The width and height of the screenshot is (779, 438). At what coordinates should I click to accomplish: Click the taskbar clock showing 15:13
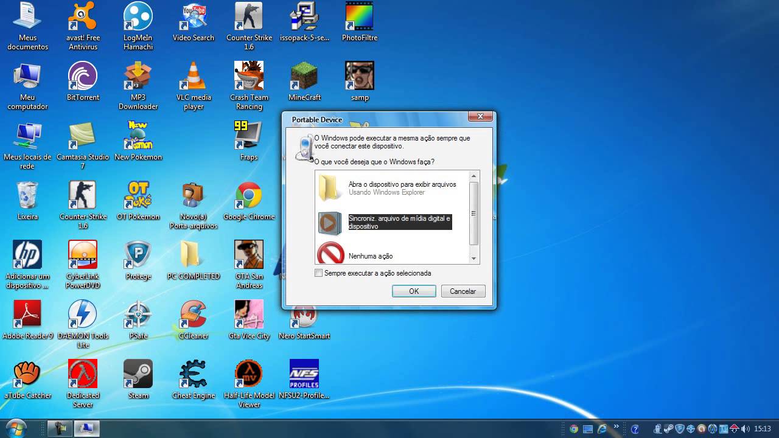pos(763,429)
